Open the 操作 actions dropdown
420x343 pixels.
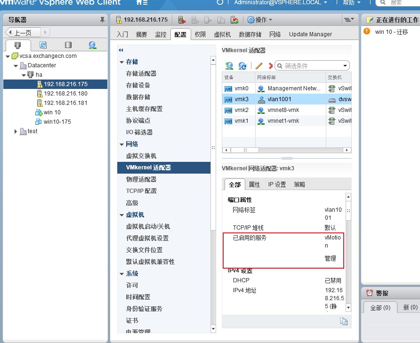pyautogui.click(x=259, y=20)
